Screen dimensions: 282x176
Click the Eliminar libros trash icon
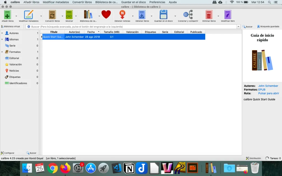[x=209, y=15]
